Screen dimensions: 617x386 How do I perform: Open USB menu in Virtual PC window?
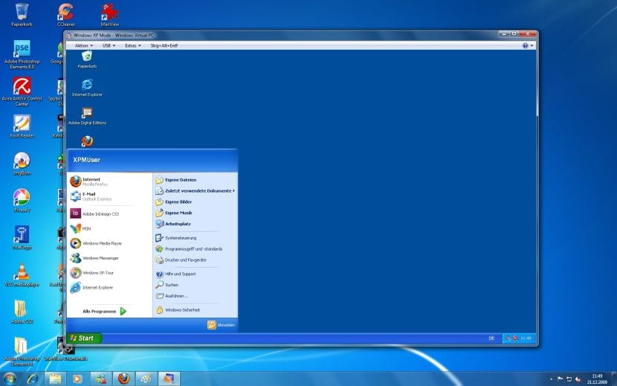pyautogui.click(x=109, y=45)
